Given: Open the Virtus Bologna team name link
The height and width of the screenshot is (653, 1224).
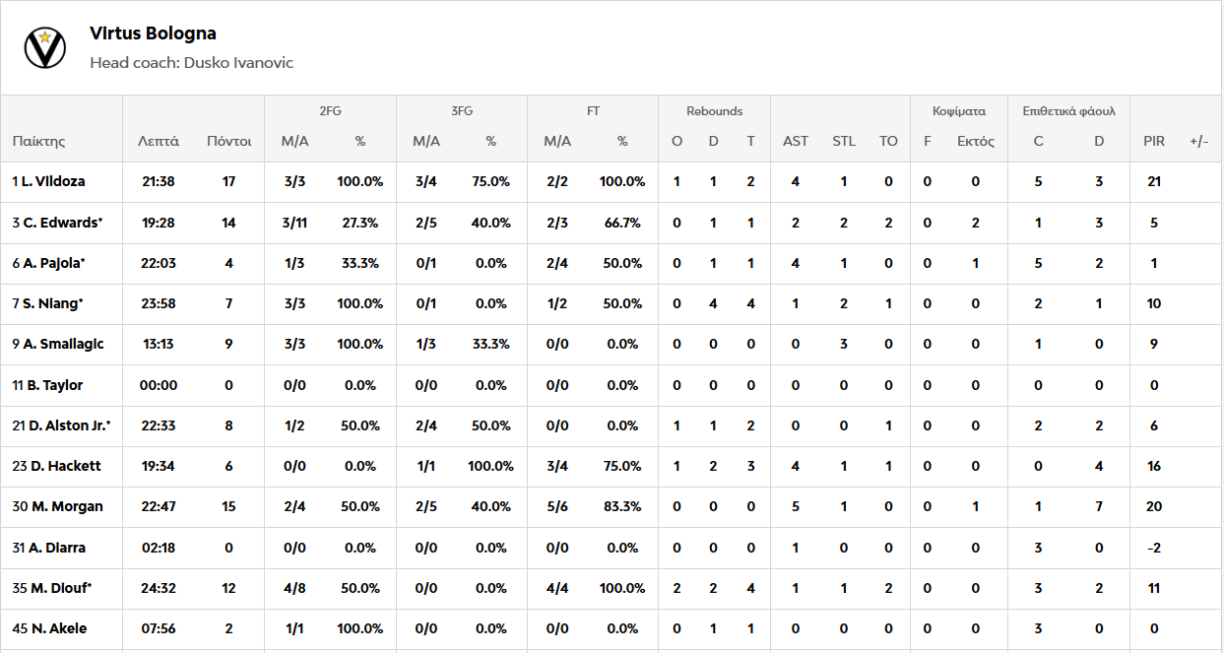Looking at the screenshot, I should point(153,33).
